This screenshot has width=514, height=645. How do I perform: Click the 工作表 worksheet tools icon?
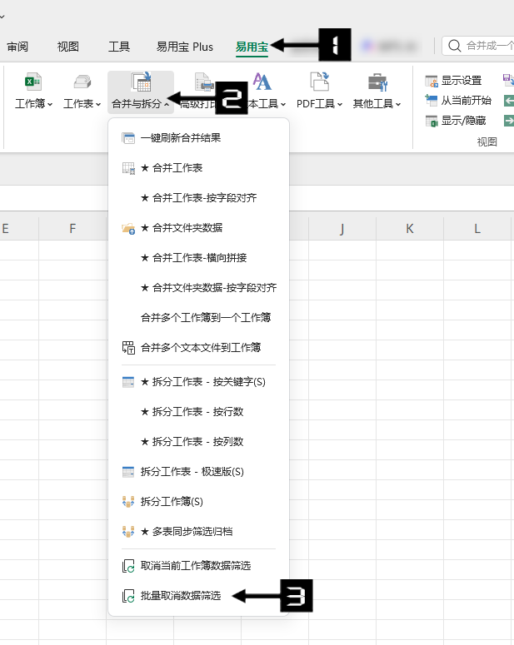coord(82,82)
